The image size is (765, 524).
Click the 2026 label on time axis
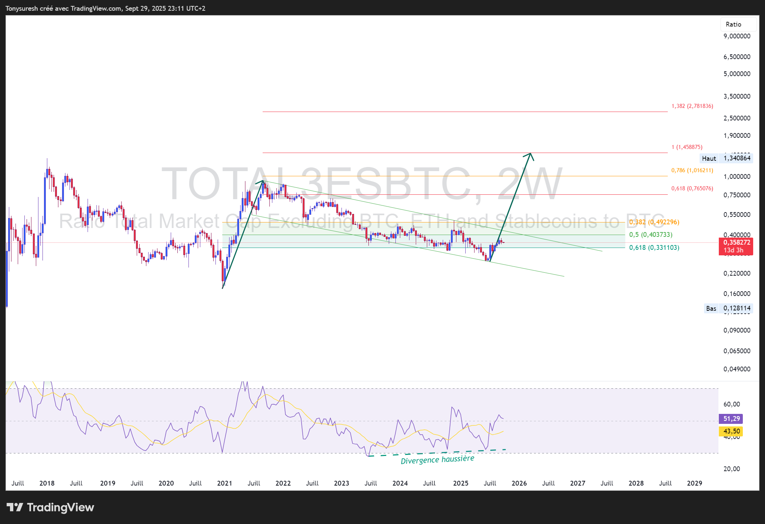click(x=519, y=483)
